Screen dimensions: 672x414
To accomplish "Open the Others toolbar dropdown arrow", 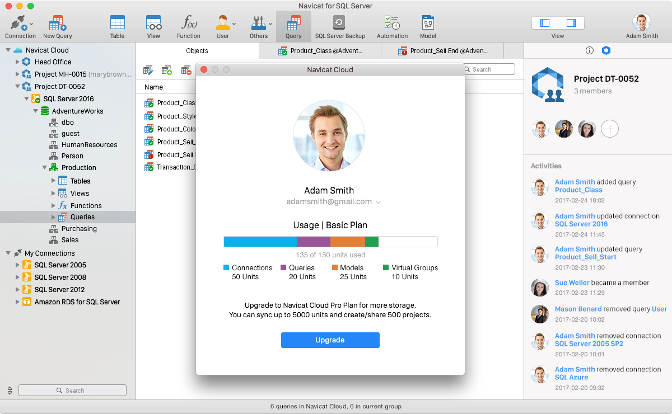I will tap(270, 24).
